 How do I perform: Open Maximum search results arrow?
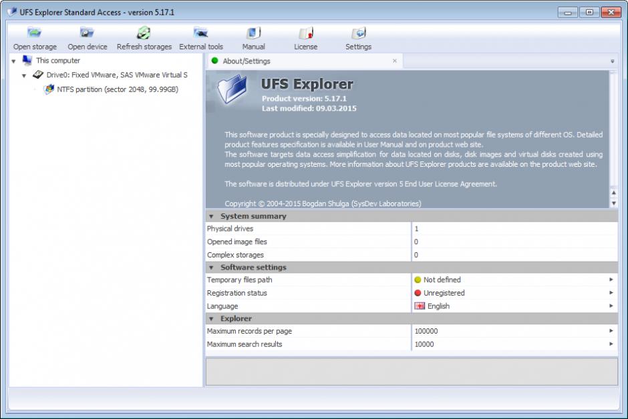611,344
